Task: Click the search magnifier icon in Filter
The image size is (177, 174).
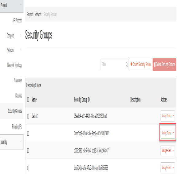Action: pos(127,64)
